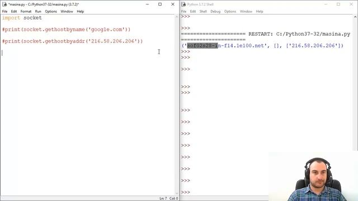This screenshot has width=358, height=201.
Task: Click the editor vertical scrollbar
Action: (x=177, y=105)
